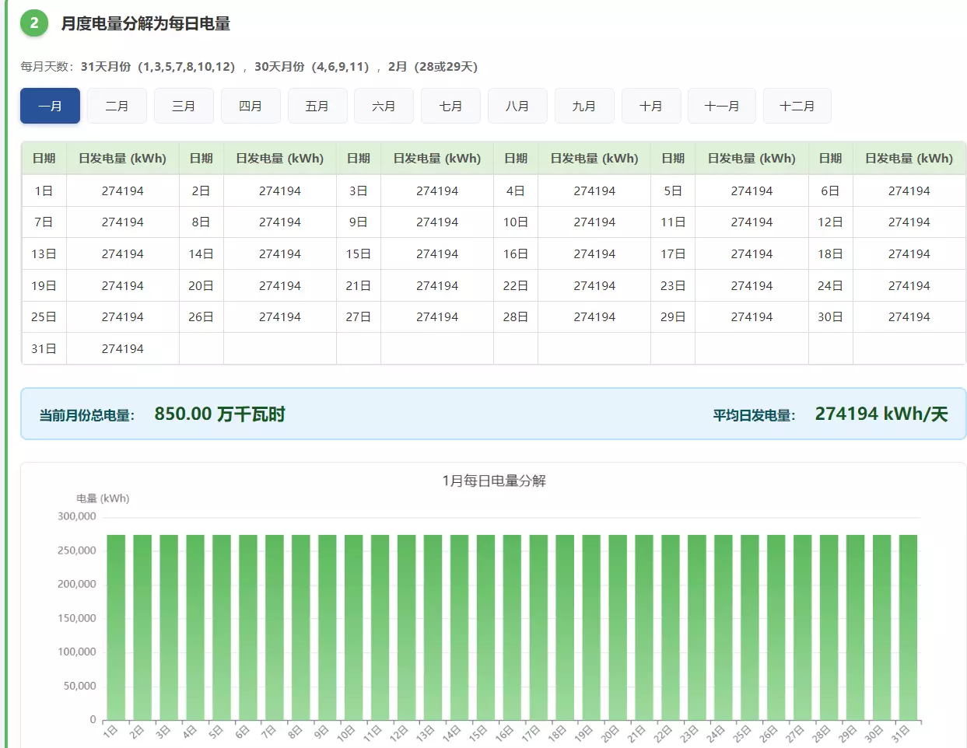Click the chart title 1月每日电量分解

(x=493, y=481)
